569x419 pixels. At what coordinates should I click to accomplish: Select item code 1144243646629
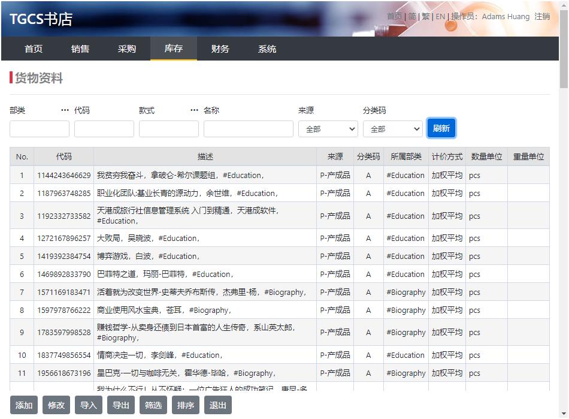pyautogui.click(x=64, y=176)
